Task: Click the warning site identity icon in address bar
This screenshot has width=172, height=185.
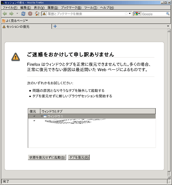Action: click(x=44, y=14)
